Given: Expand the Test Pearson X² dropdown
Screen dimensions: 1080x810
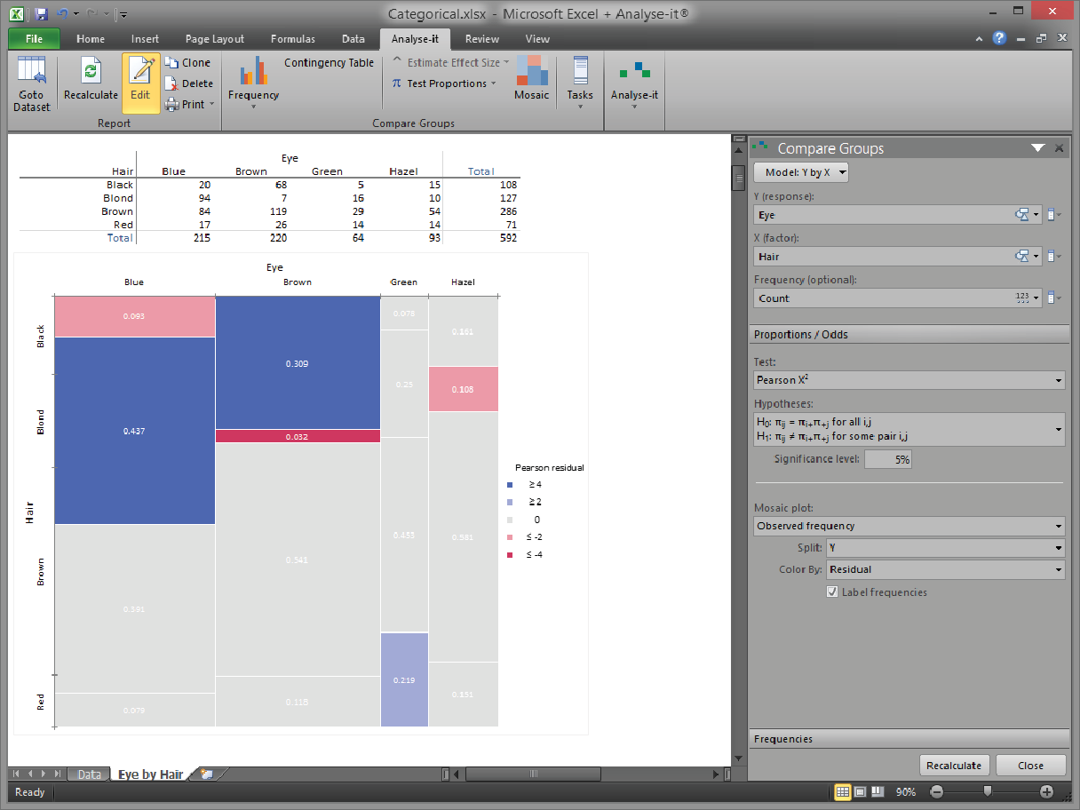Looking at the screenshot, I should pos(909,380).
